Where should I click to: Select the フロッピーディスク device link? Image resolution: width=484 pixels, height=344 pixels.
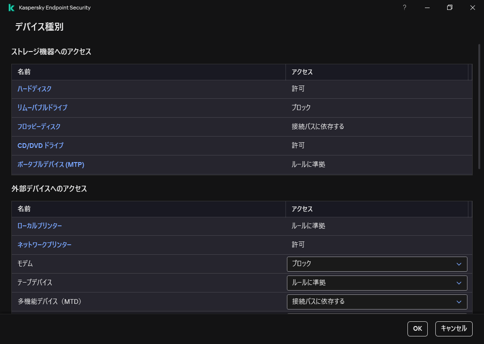tap(39, 127)
